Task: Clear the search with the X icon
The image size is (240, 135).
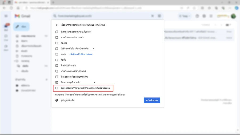Action: [153, 16]
